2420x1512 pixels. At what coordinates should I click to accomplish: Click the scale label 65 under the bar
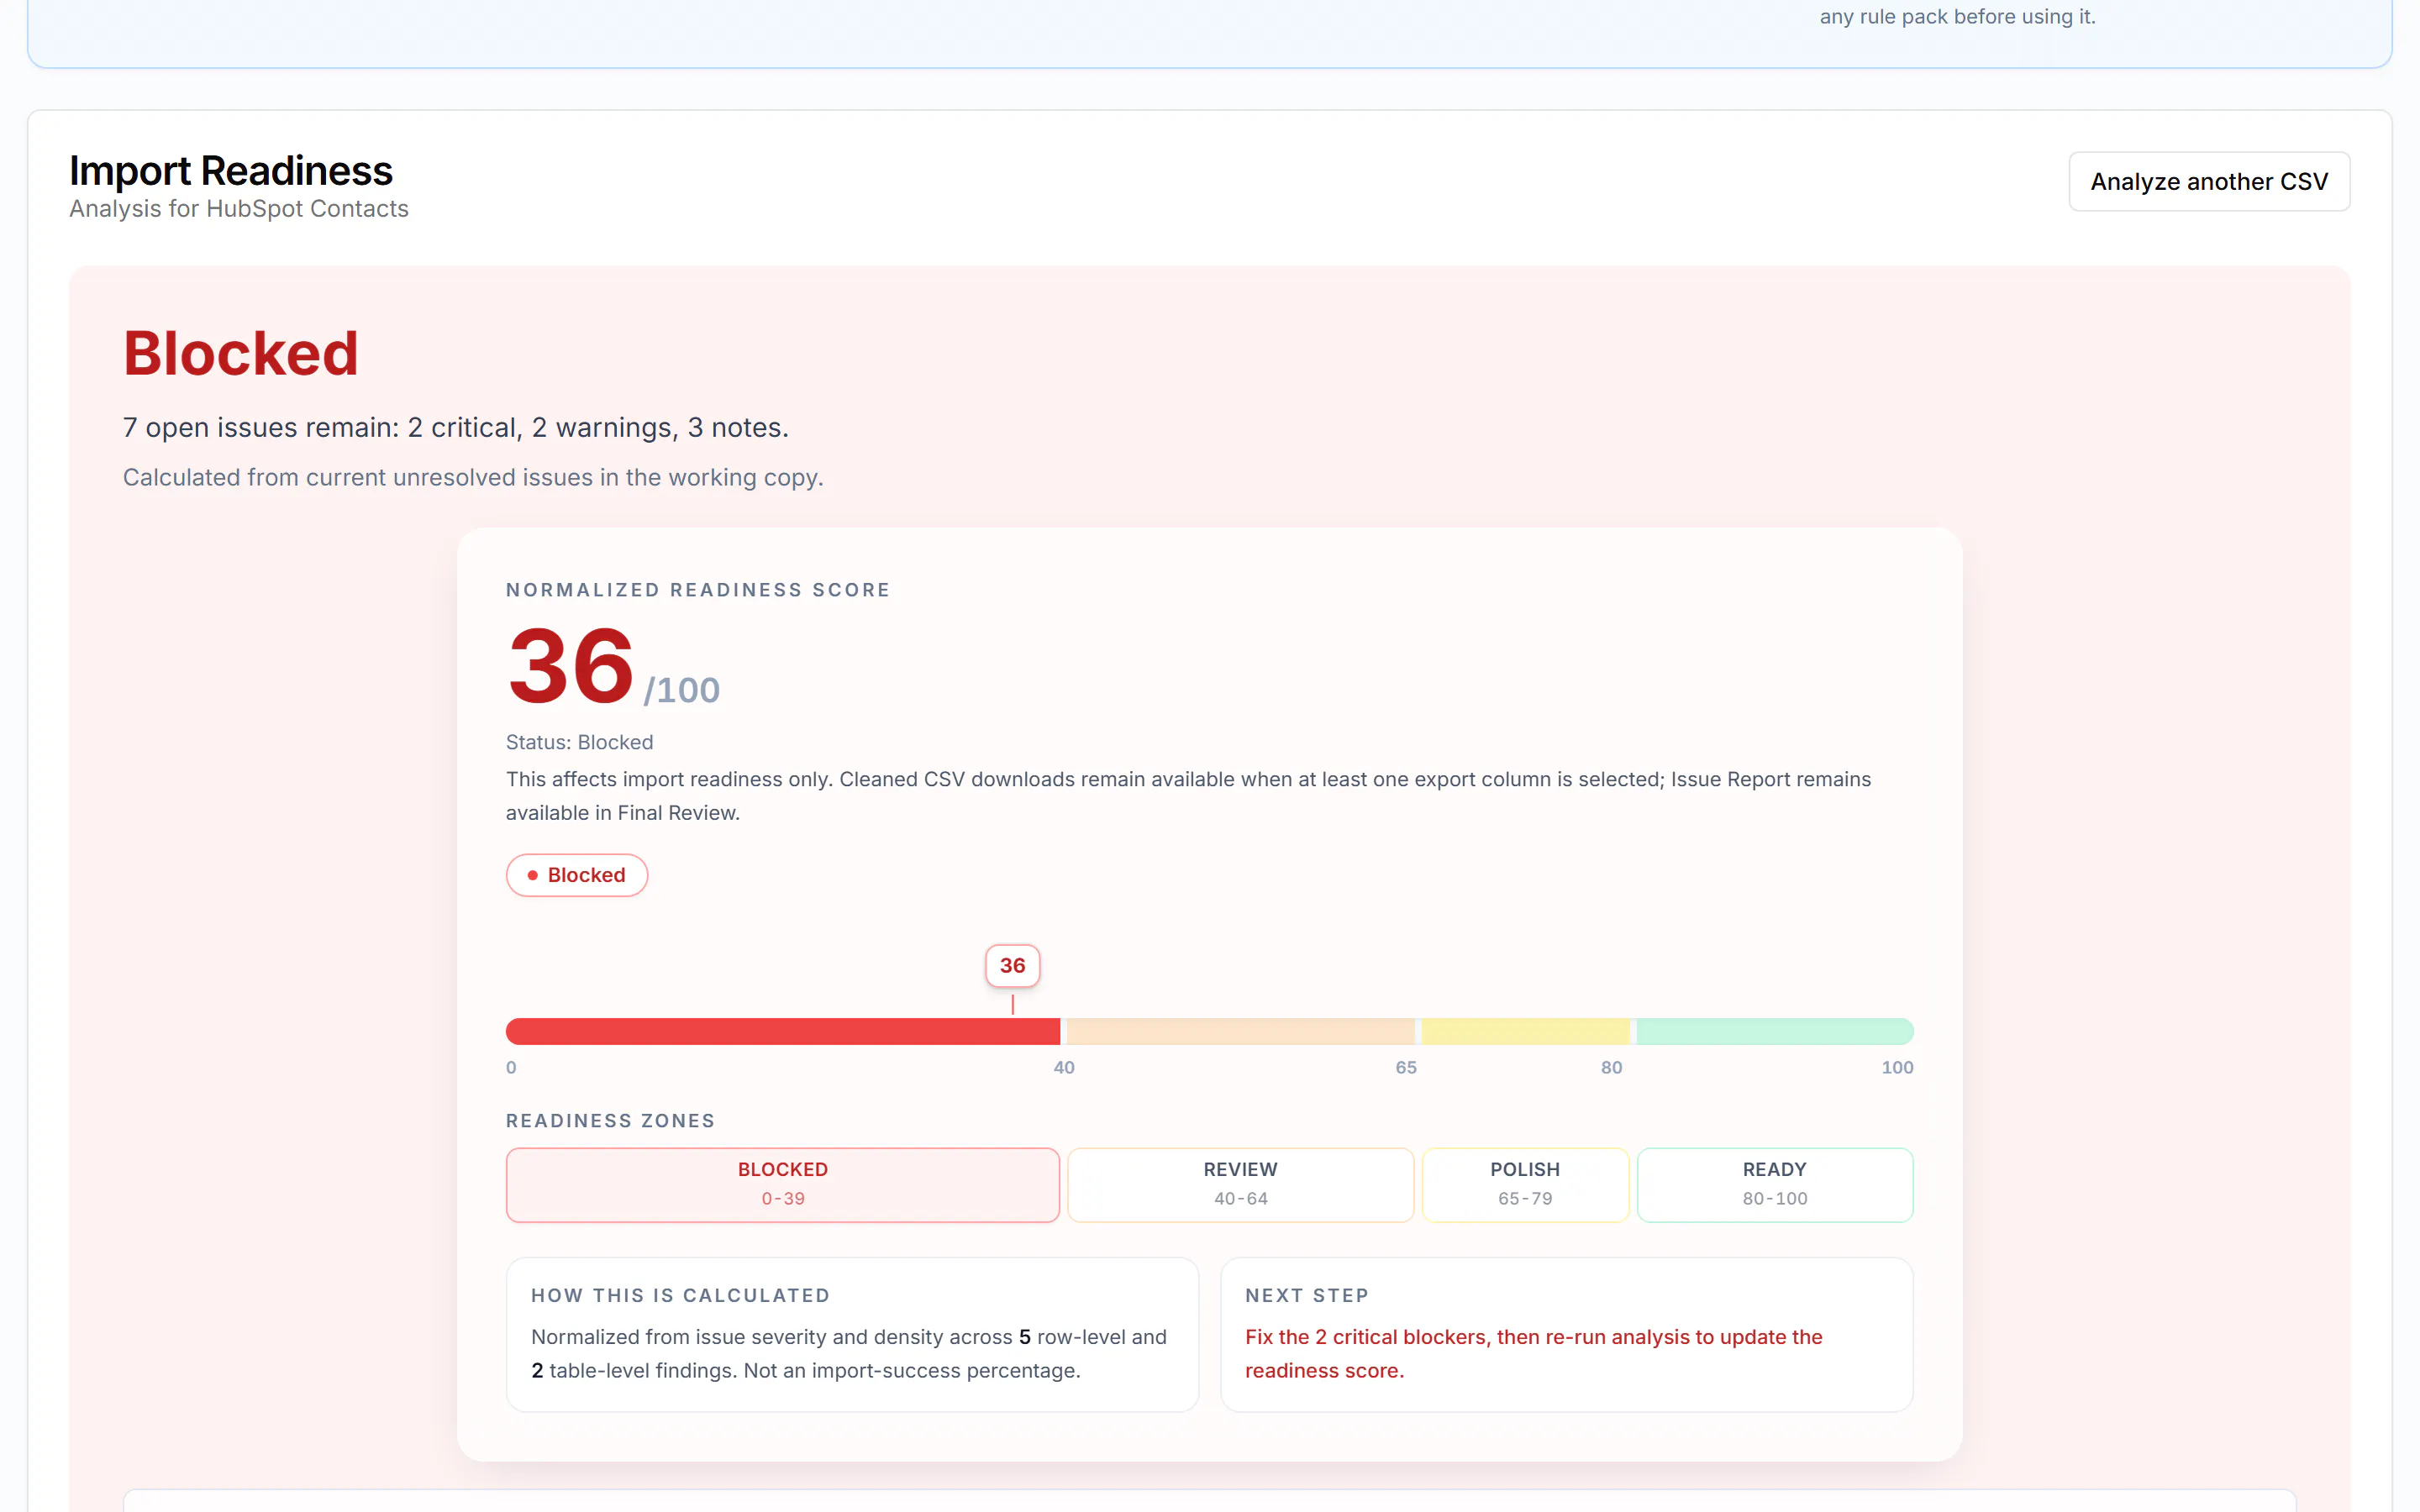click(x=1406, y=1067)
